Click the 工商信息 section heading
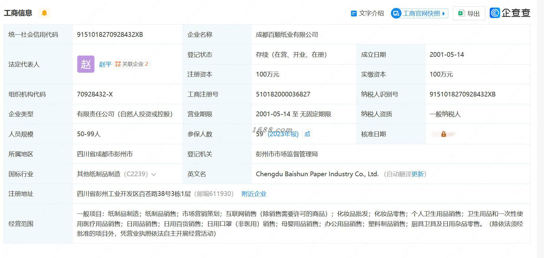 18,13
